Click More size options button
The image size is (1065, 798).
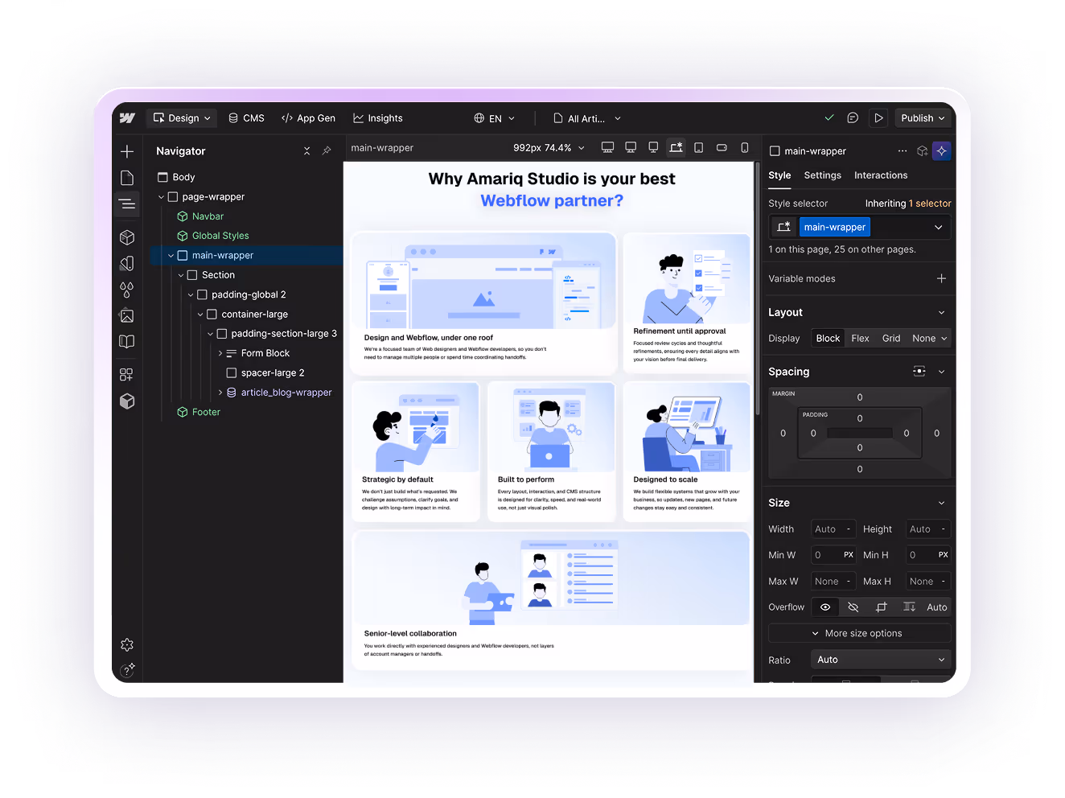pos(859,633)
